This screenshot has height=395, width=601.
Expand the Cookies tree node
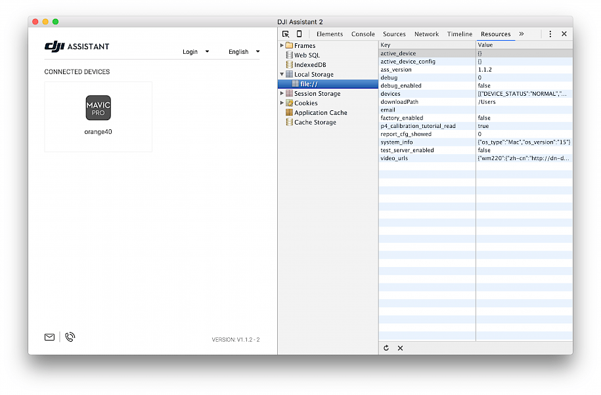(x=282, y=103)
